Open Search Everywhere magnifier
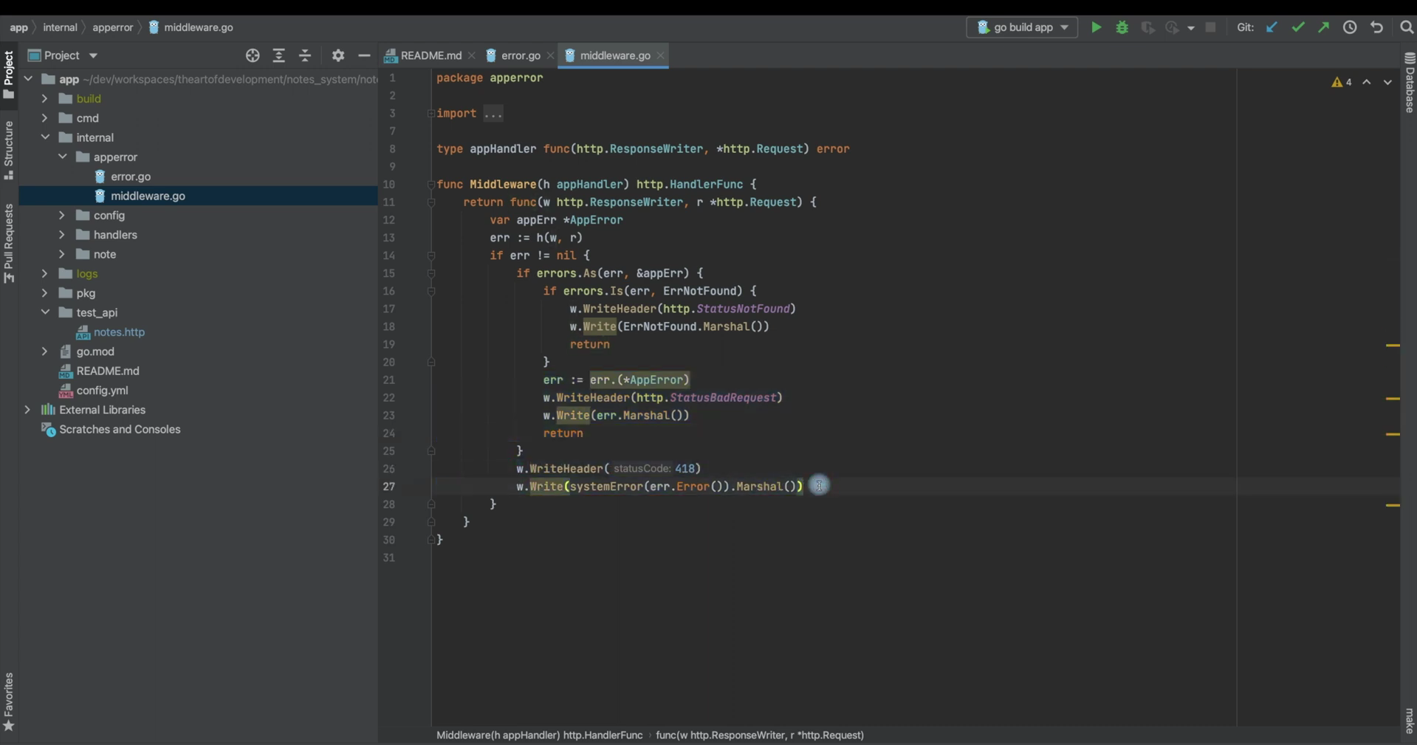 click(1406, 27)
